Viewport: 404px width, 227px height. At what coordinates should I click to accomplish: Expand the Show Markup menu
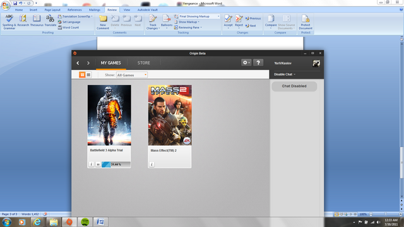pyautogui.click(x=187, y=22)
